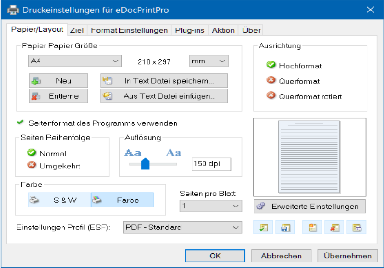This screenshot has height=268, width=384.
Task: Select Normal page order
Action: click(x=47, y=153)
